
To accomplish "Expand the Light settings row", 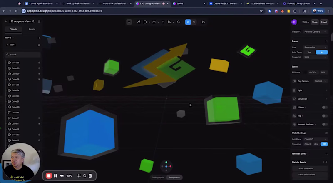I will (x=310, y=90).
